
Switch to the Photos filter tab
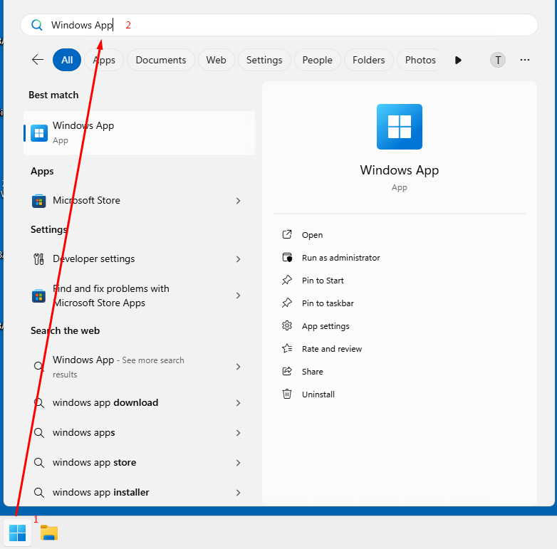pyautogui.click(x=420, y=60)
